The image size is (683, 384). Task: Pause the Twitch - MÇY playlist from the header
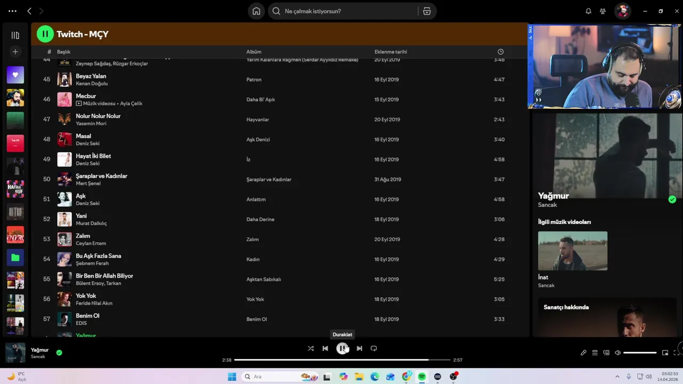(45, 34)
